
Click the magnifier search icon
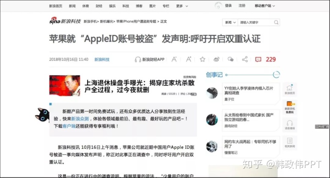(x=276, y=22)
